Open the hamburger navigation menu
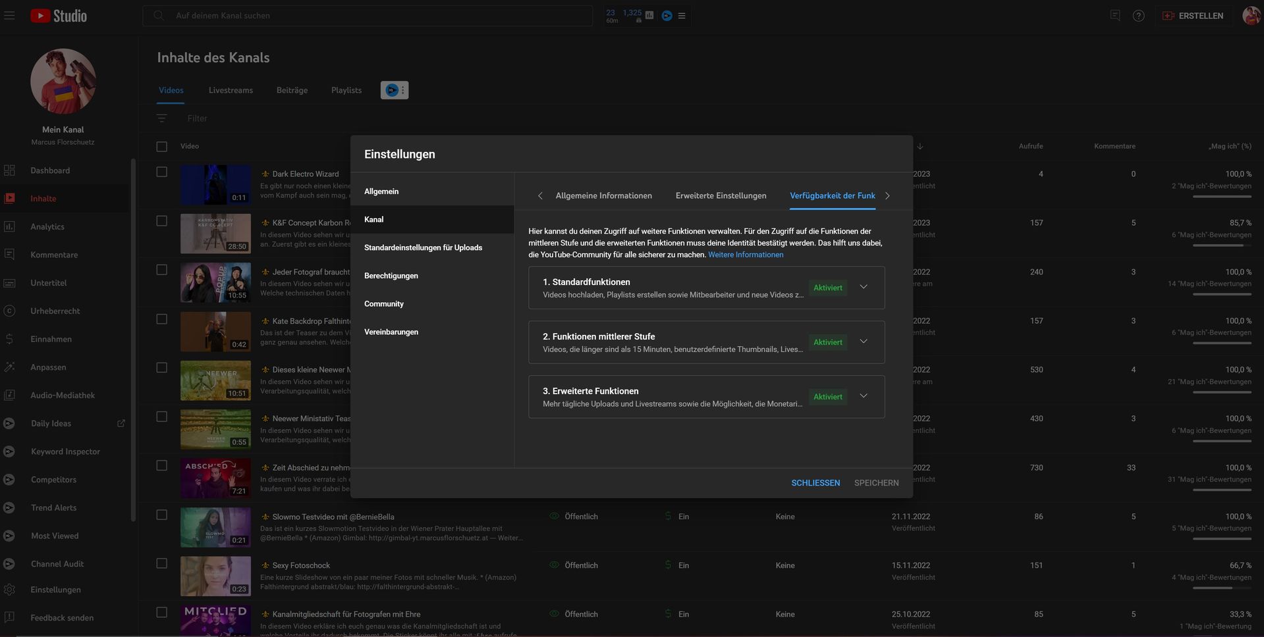The image size is (1264, 637). [9, 15]
